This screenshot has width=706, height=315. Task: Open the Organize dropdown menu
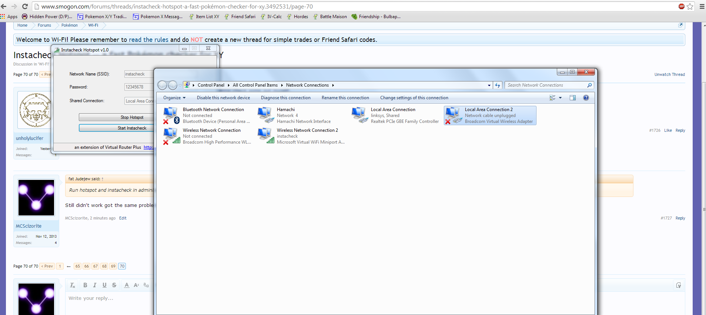(x=174, y=98)
